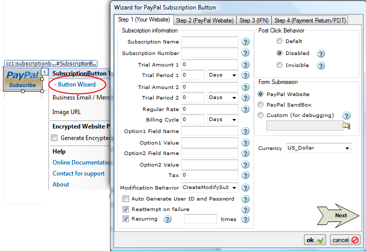Open Trial Period 1 Days dropdown

click(222, 75)
